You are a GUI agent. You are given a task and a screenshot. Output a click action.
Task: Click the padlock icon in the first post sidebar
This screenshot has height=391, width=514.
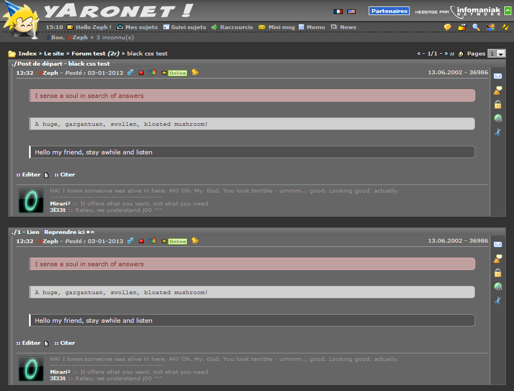(498, 104)
